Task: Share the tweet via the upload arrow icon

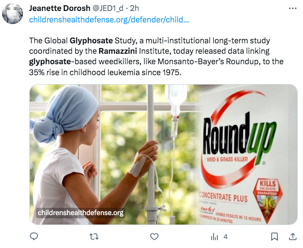Action: click(x=293, y=237)
